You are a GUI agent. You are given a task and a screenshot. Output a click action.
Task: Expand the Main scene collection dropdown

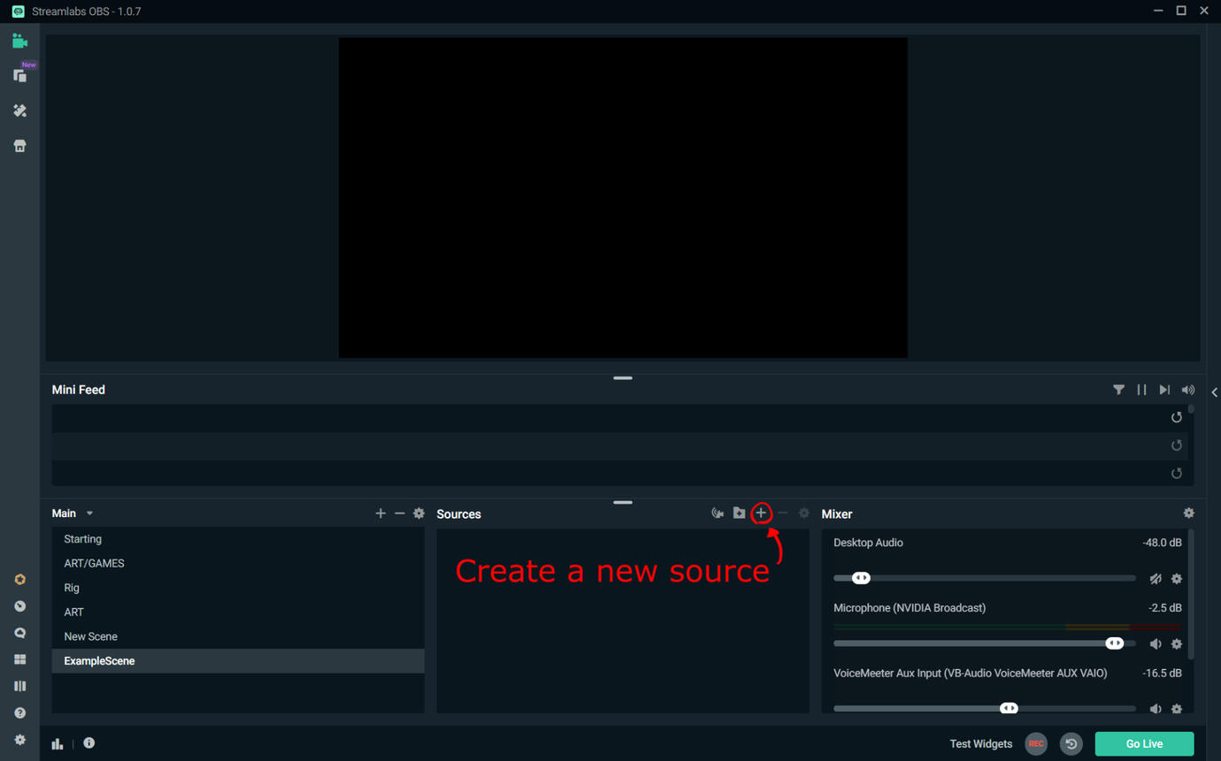tap(89, 514)
